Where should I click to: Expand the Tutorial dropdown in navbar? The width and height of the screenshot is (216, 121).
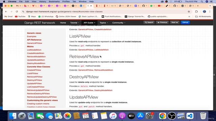[75, 23]
